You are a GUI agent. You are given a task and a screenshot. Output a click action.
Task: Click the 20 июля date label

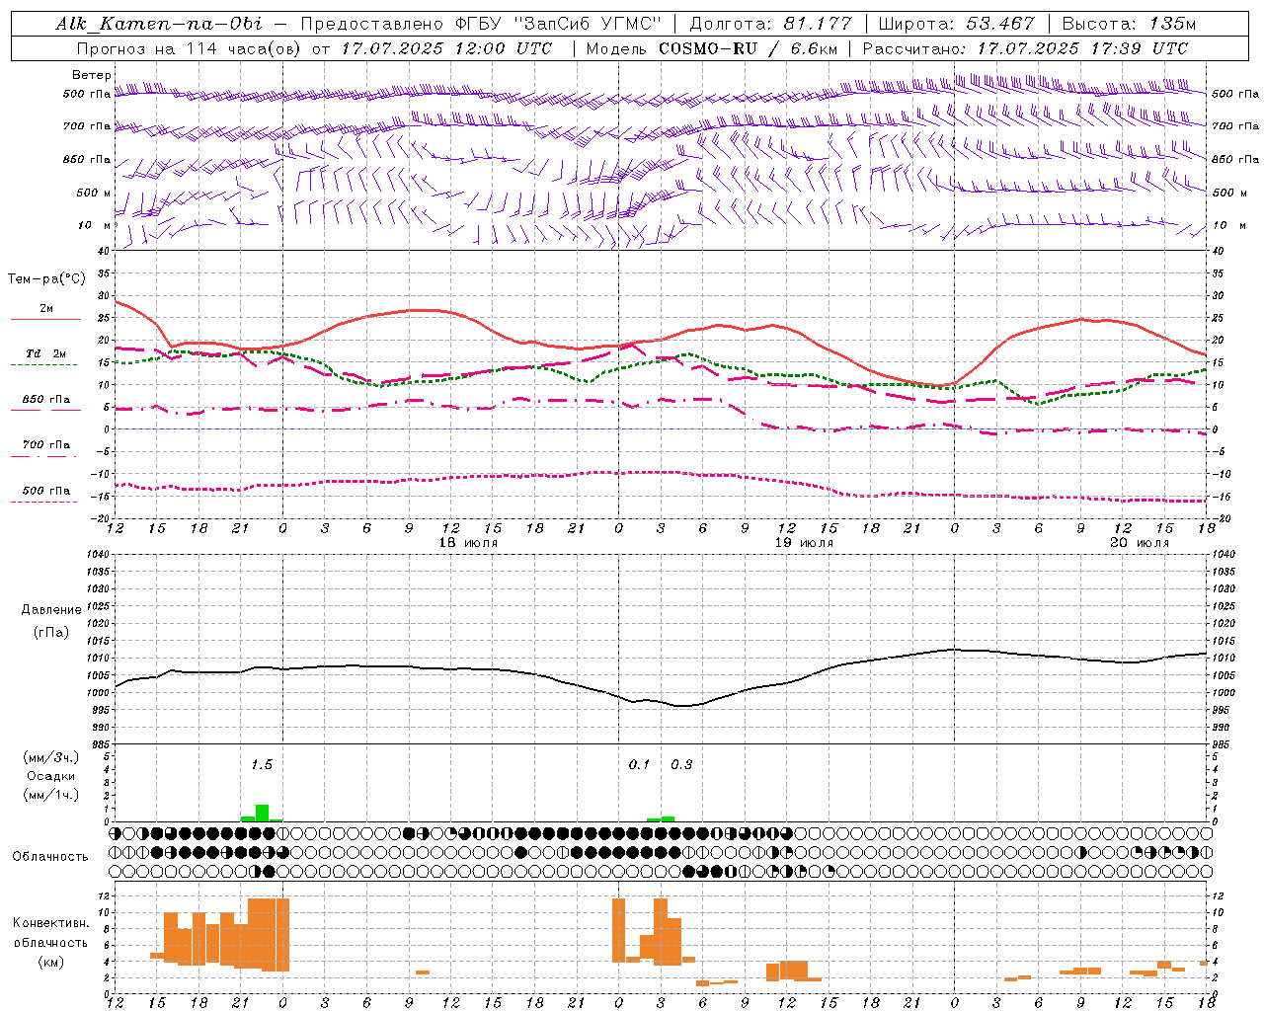pos(1139,543)
